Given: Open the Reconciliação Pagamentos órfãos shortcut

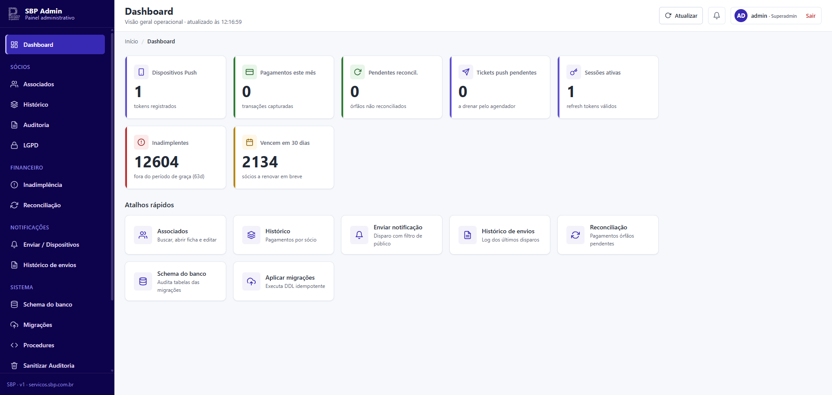Looking at the screenshot, I should pyautogui.click(x=608, y=235).
